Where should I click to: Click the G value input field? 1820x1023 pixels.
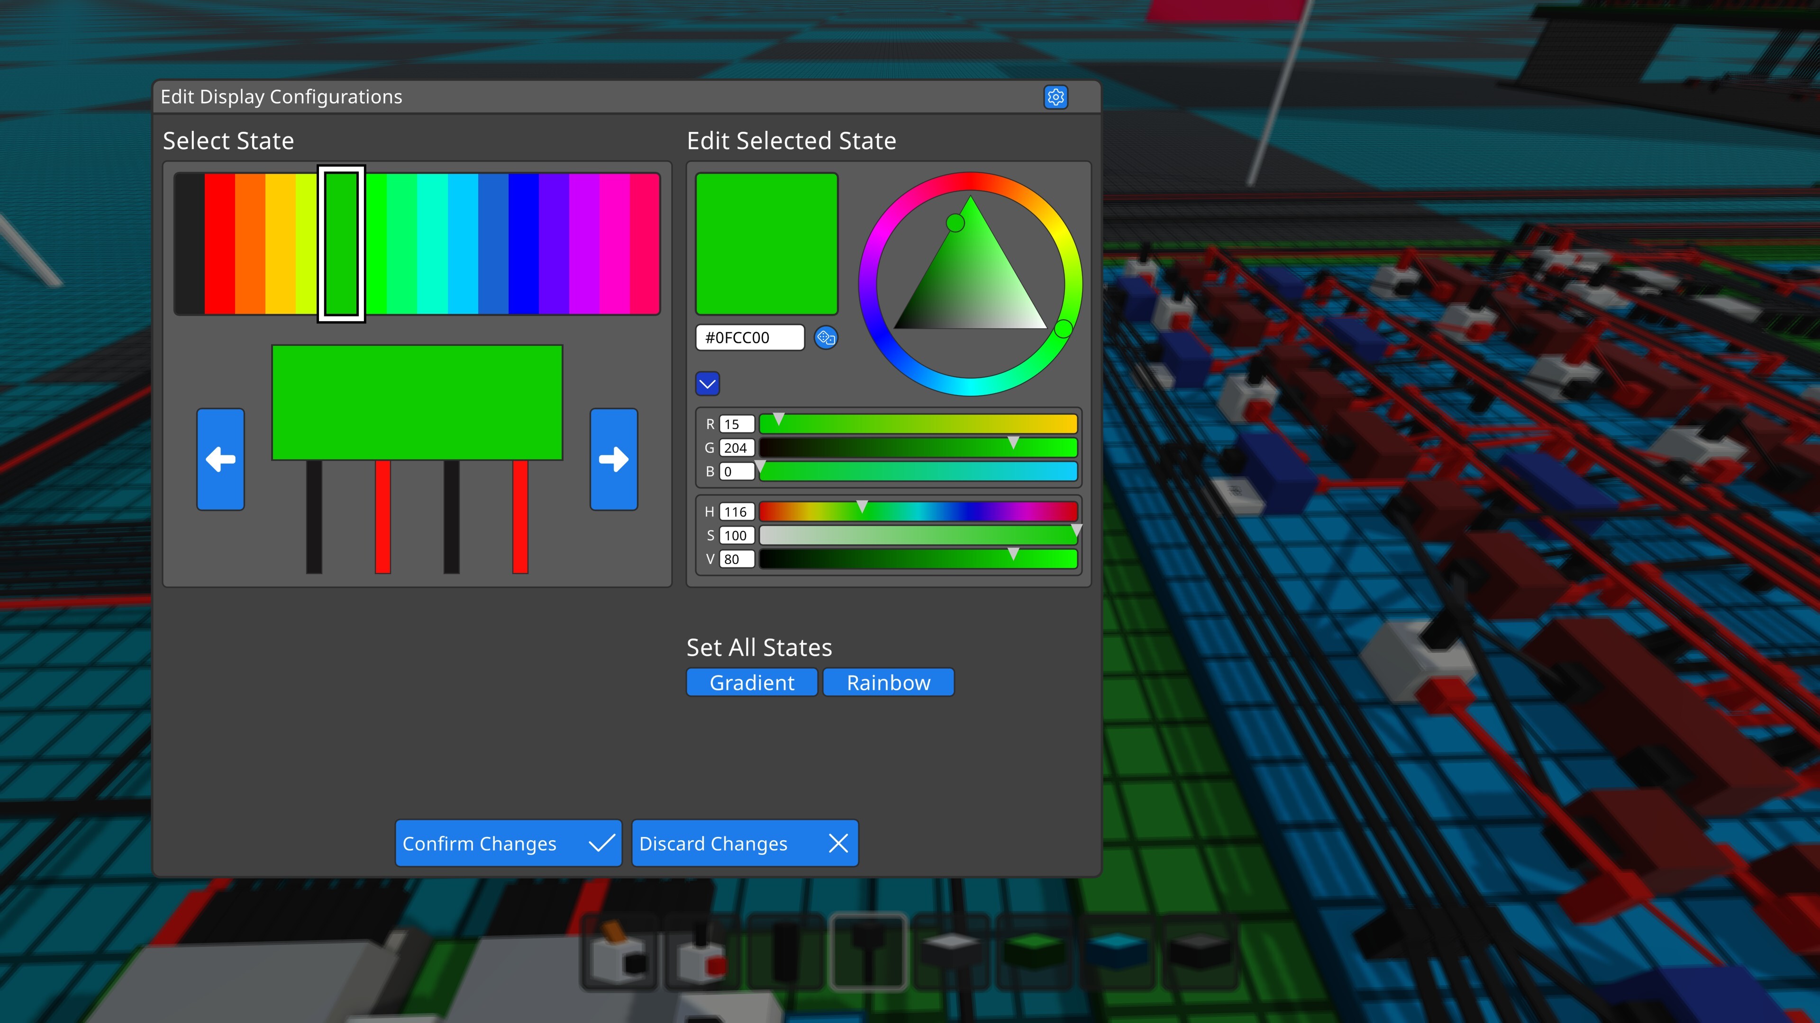736,448
